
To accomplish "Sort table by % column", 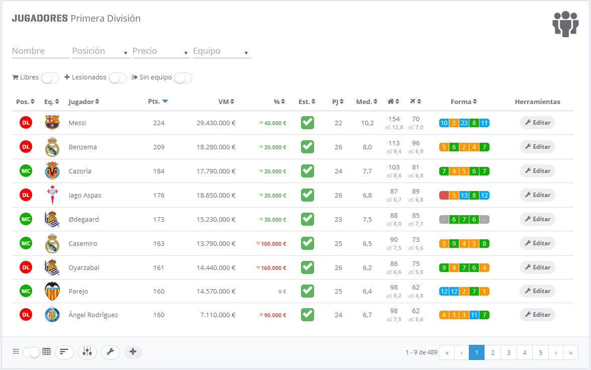I will pyautogui.click(x=279, y=102).
